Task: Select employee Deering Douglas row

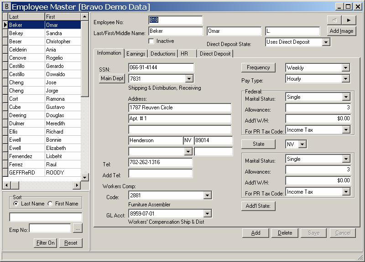Action: (44, 115)
